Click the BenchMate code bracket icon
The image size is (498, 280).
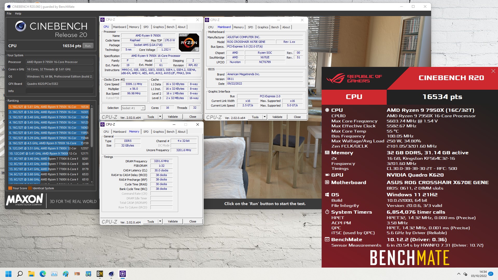(x=327, y=240)
